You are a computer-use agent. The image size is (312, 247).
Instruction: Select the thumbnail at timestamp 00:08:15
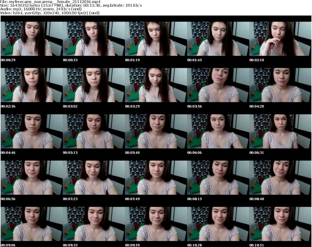[x=218, y=178]
